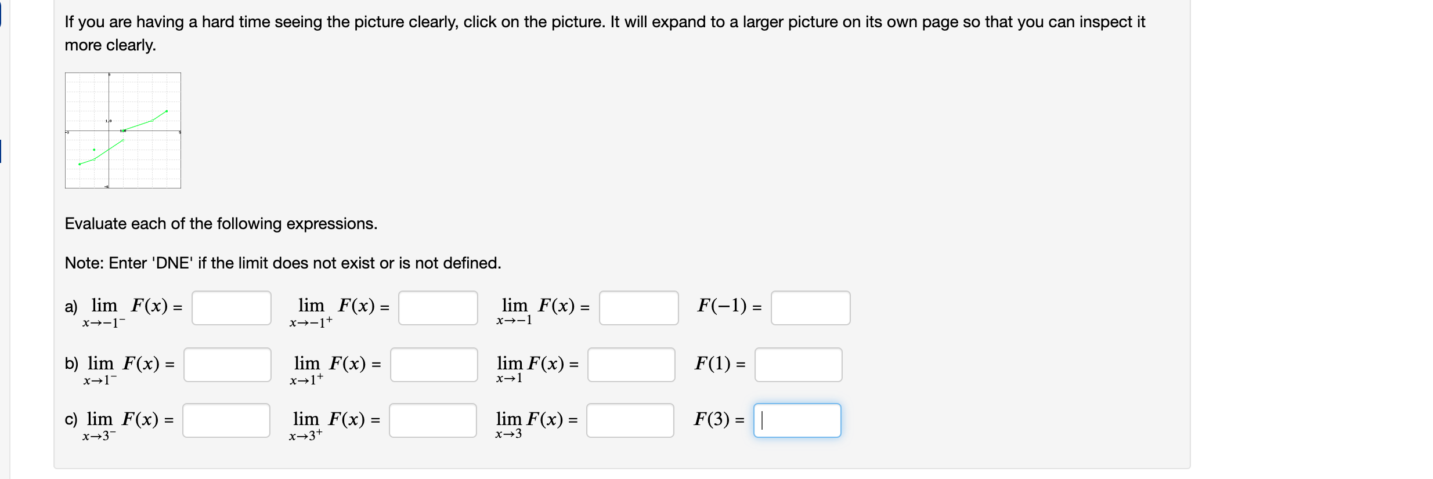Click the answer box for limit x to 1 minus
The image size is (1433, 479).
[227, 364]
